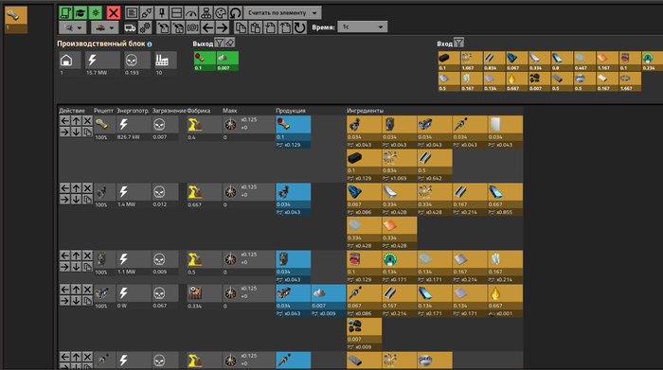Move the 1.4 MW recipe row down
This screenshot has width=663, height=370.
click(x=76, y=200)
